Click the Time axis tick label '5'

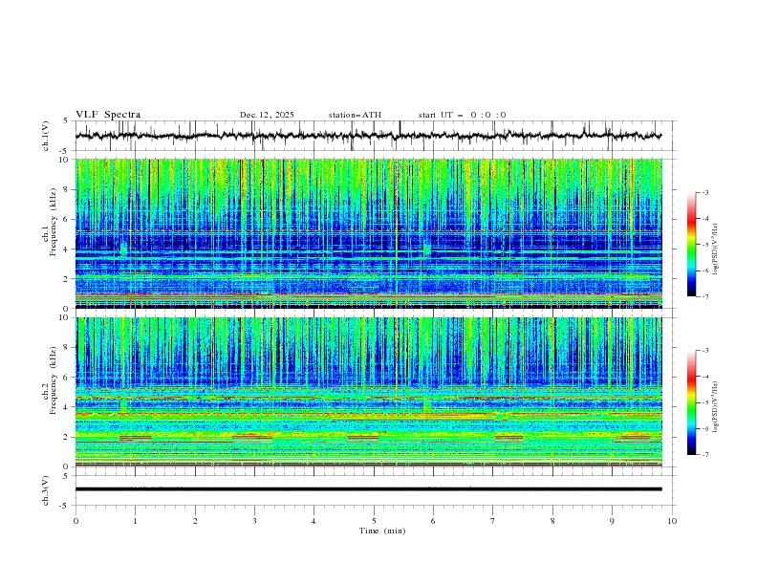[374, 521]
